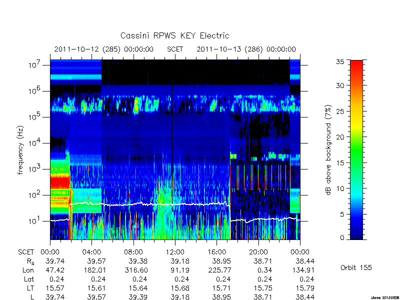The image size is (400, 300).
Task: Click the "20:00" time tick label
Action: pos(258,252)
